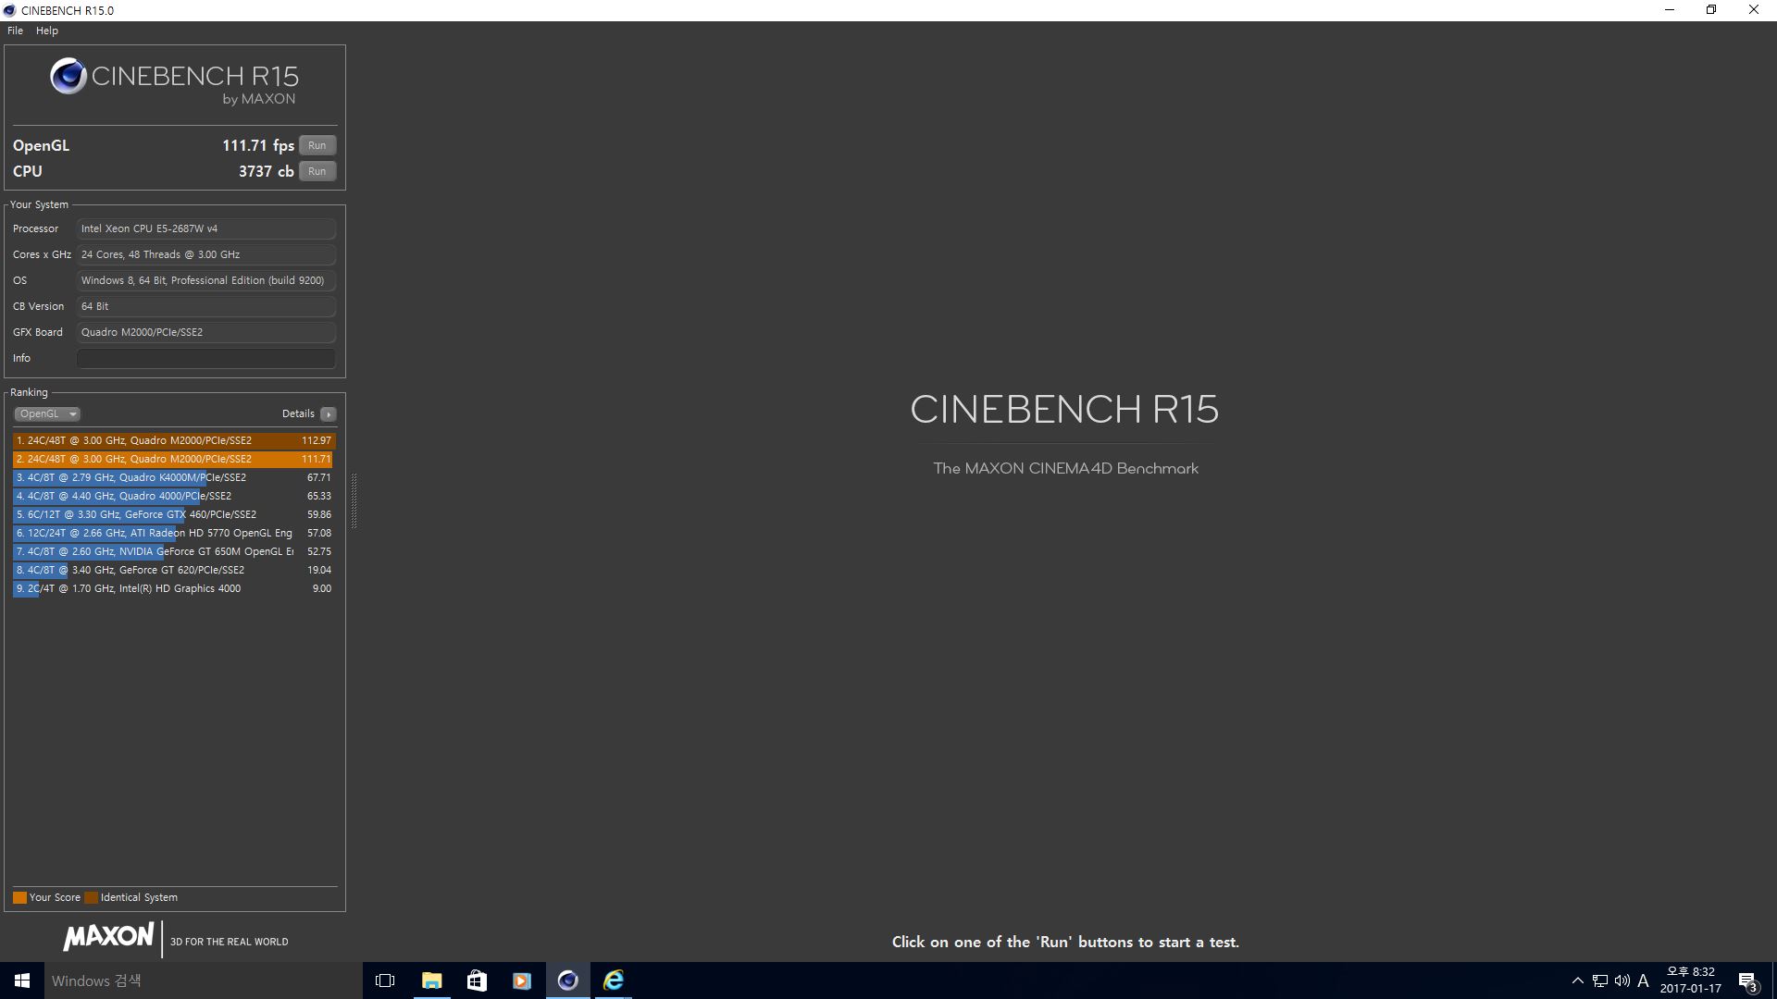Click the Ranking panel label
This screenshot has height=999, width=1777.
coord(29,392)
